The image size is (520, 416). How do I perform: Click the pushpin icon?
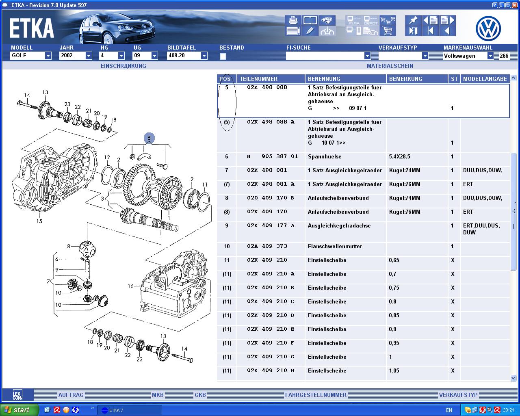point(413,20)
